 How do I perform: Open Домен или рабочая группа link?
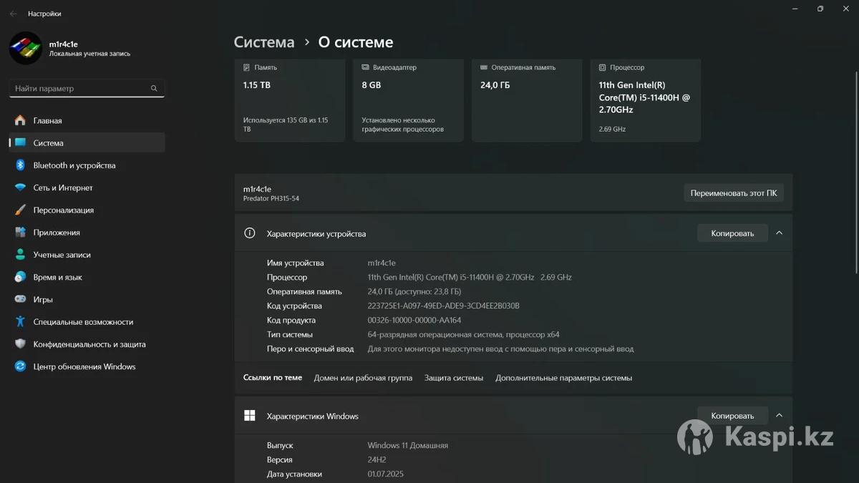363,378
